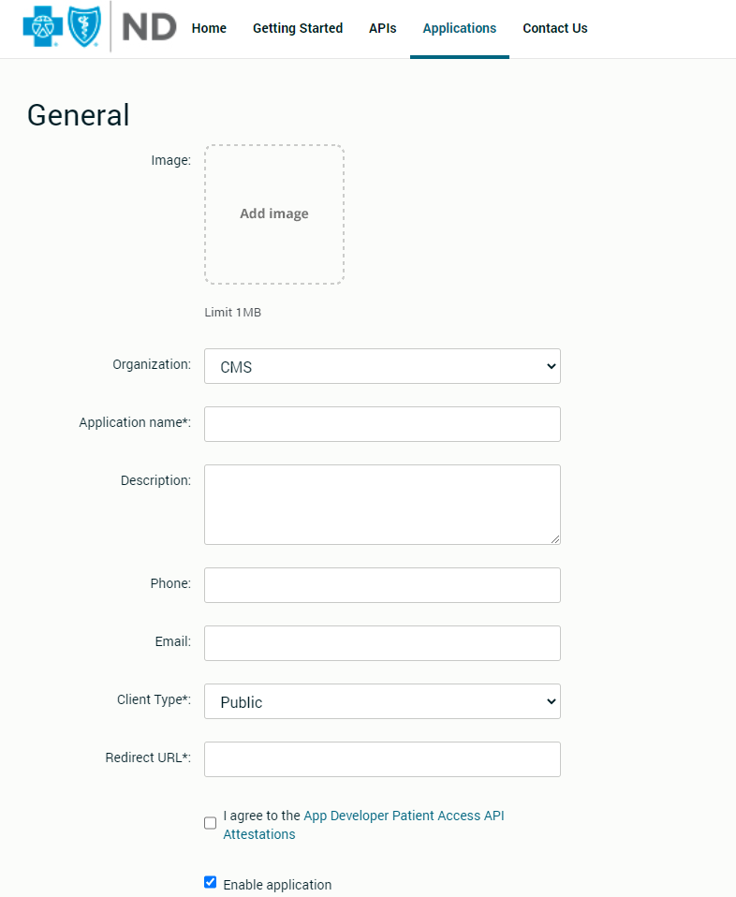736x897 pixels.
Task: Focus the Redirect URL input field
Action: (x=382, y=759)
